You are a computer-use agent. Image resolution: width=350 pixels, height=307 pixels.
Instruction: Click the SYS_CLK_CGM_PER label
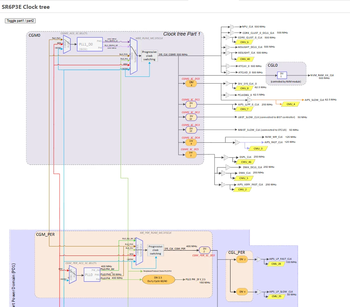coord(175,248)
